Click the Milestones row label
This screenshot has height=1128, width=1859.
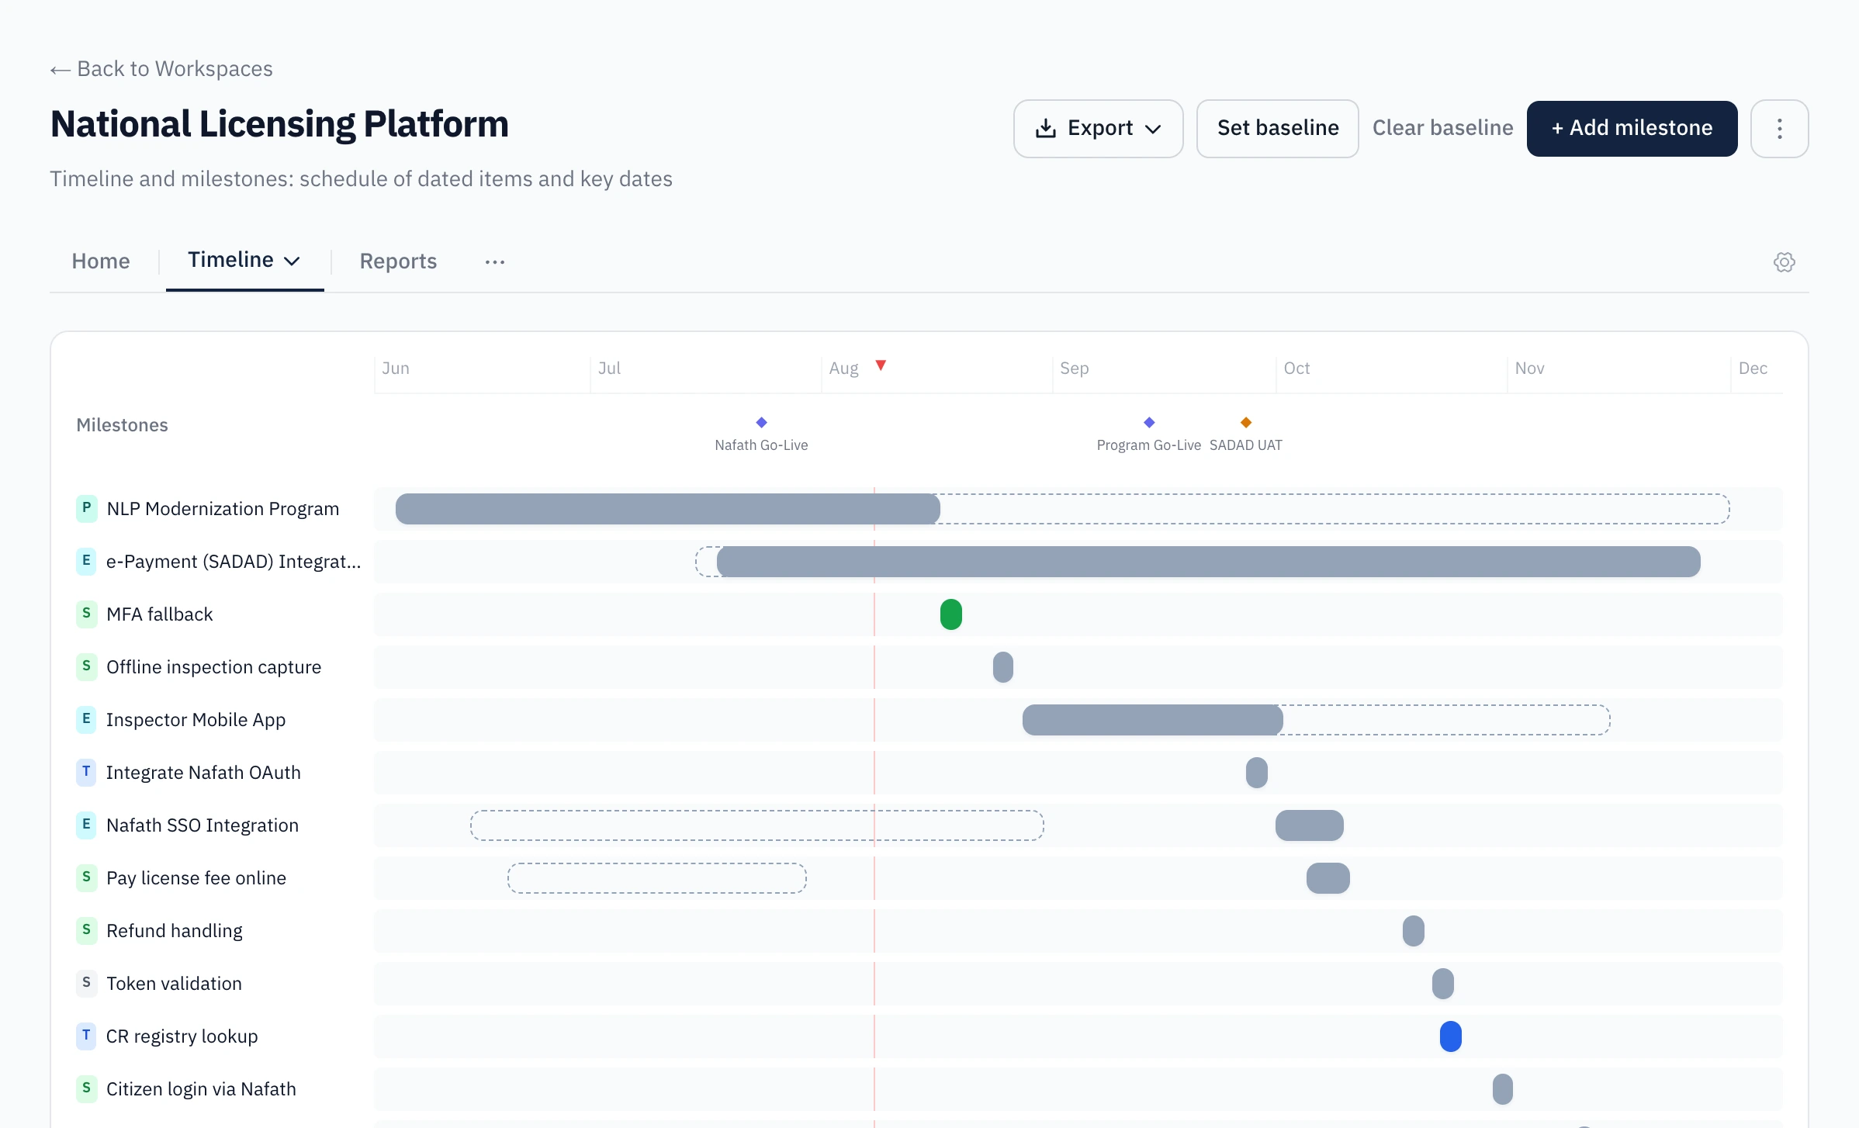122,425
